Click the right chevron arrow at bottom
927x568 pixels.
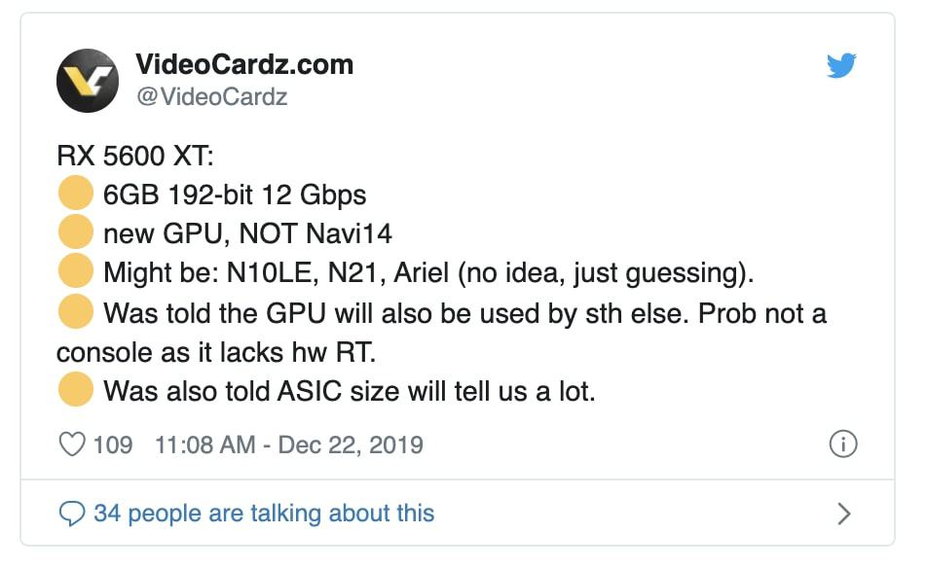tap(844, 514)
